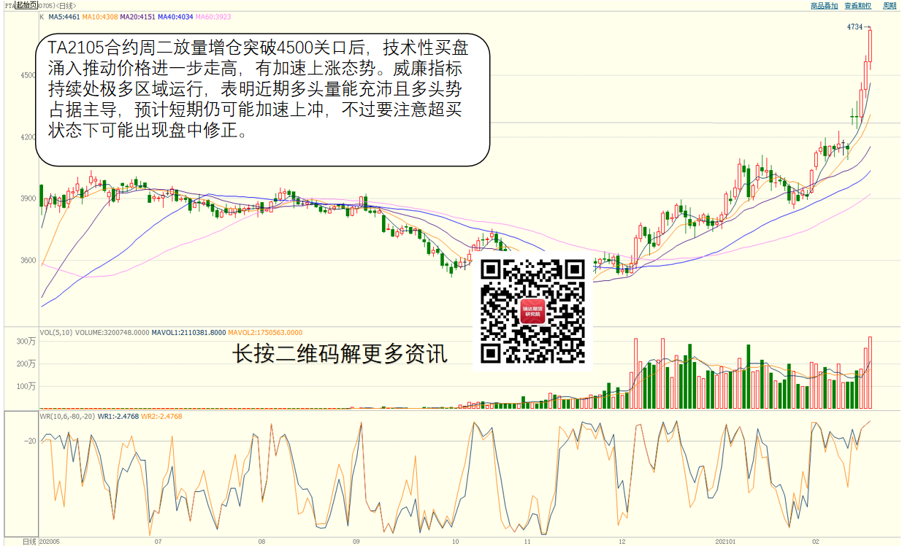The width and height of the screenshot is (910, 546).
Task: Click the WR2:-2.4768 value
Action: tap(161, 417)
